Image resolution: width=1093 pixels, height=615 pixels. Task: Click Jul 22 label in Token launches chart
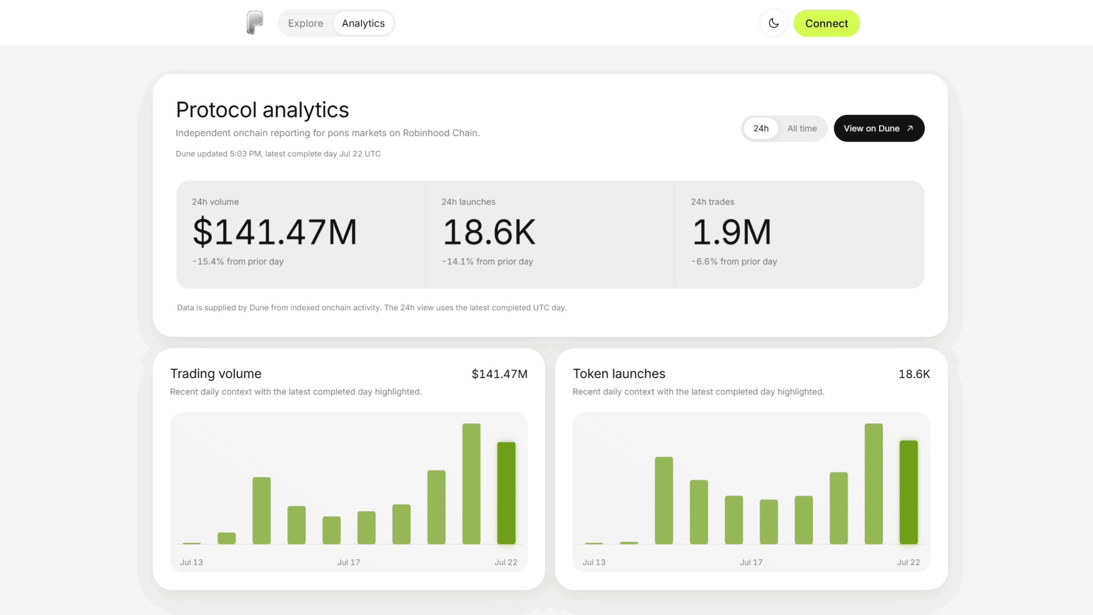point(908,562)
